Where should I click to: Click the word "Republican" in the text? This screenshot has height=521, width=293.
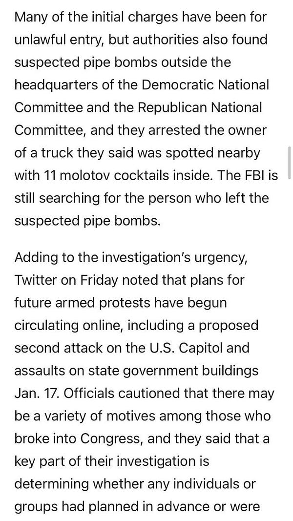click(x=173, y=107)
